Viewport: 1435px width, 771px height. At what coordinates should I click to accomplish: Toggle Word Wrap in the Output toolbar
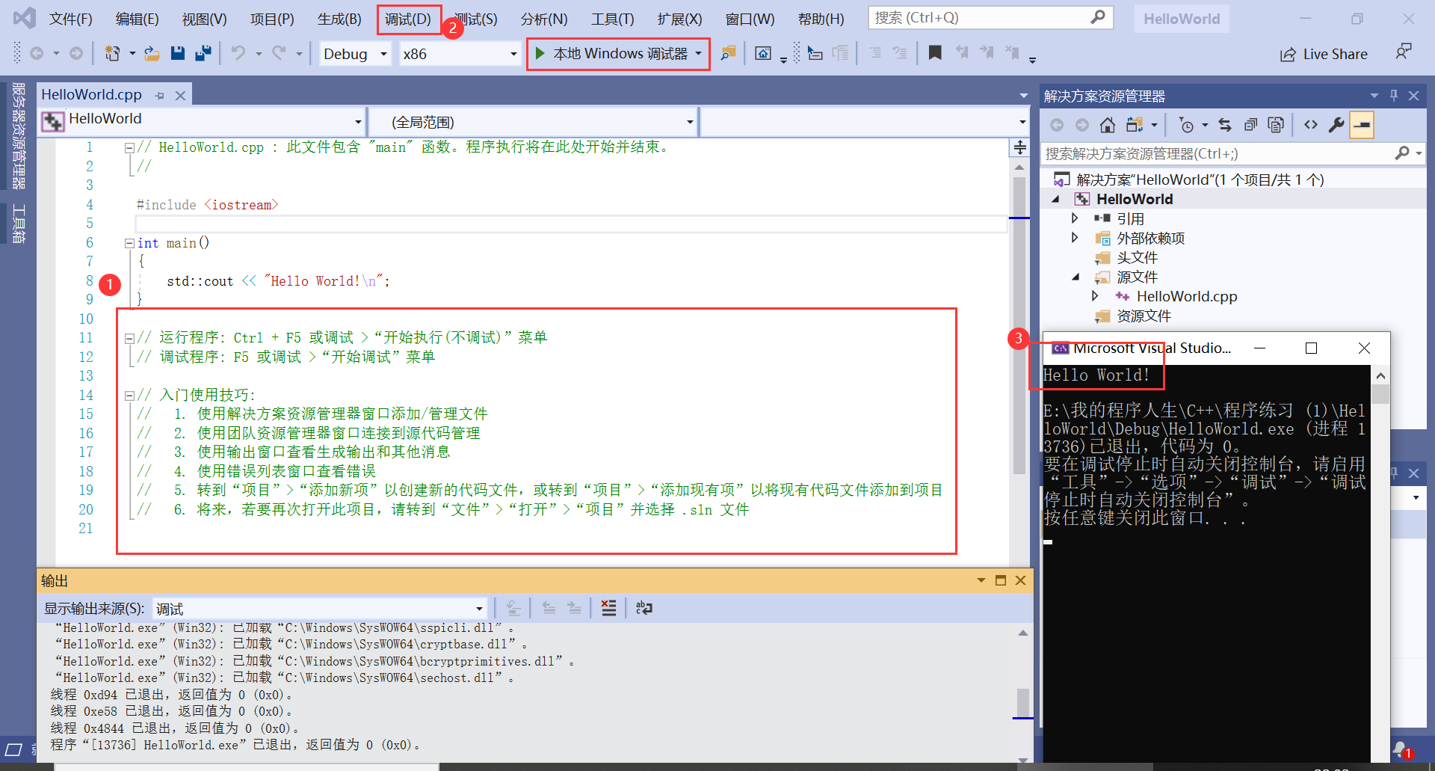[x=644, y=608]
